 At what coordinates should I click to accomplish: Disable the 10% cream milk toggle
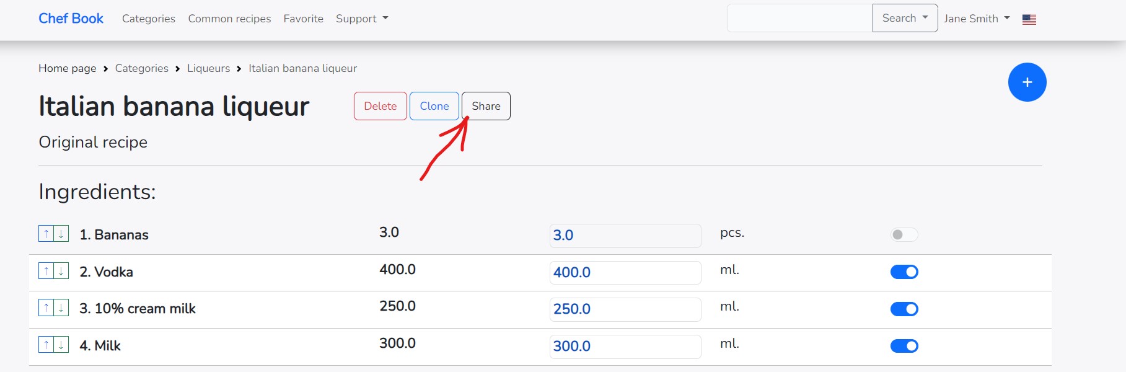point(904,309)
